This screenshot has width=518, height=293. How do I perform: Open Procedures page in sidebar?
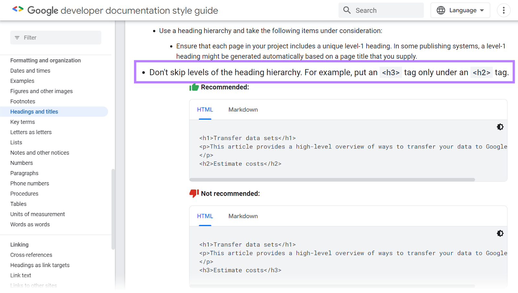coord(24,193)
